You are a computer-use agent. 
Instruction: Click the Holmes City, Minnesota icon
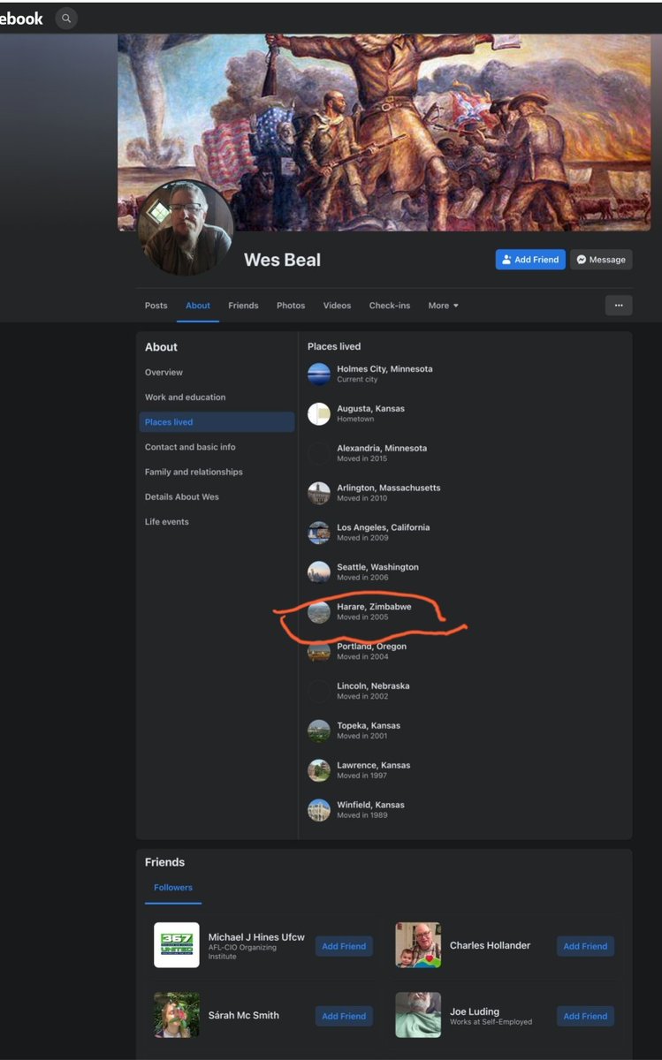tap(319, 374)
